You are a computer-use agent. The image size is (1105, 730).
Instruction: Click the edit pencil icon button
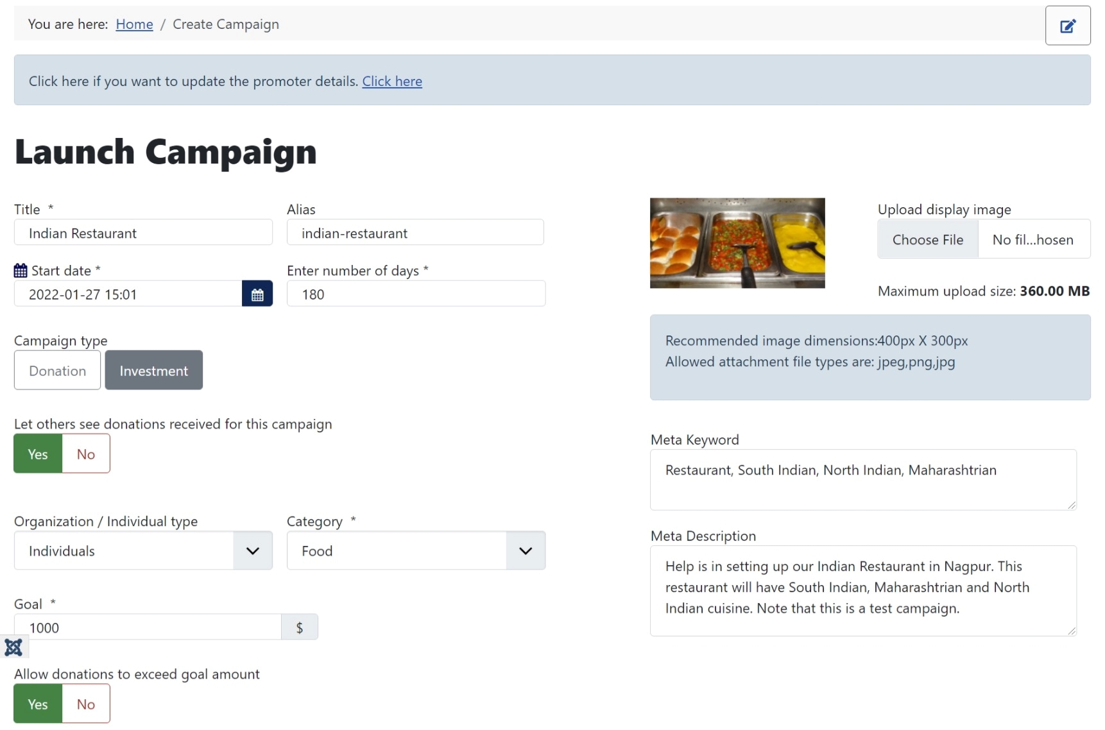(1067, 26)
